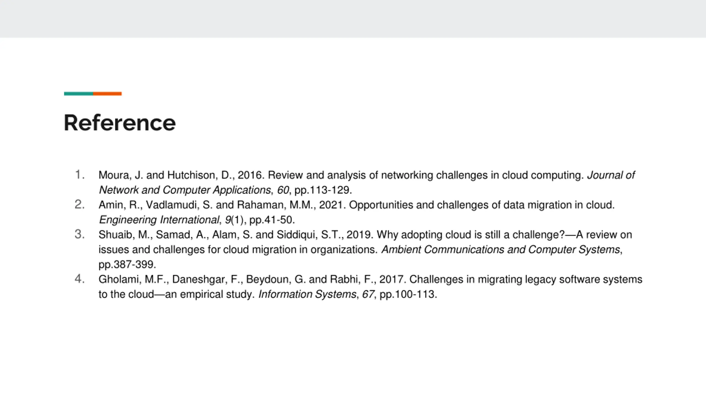Select the teal accent bar above the title
This screenshot has height=397, width=706.
(x=79, y=94)
